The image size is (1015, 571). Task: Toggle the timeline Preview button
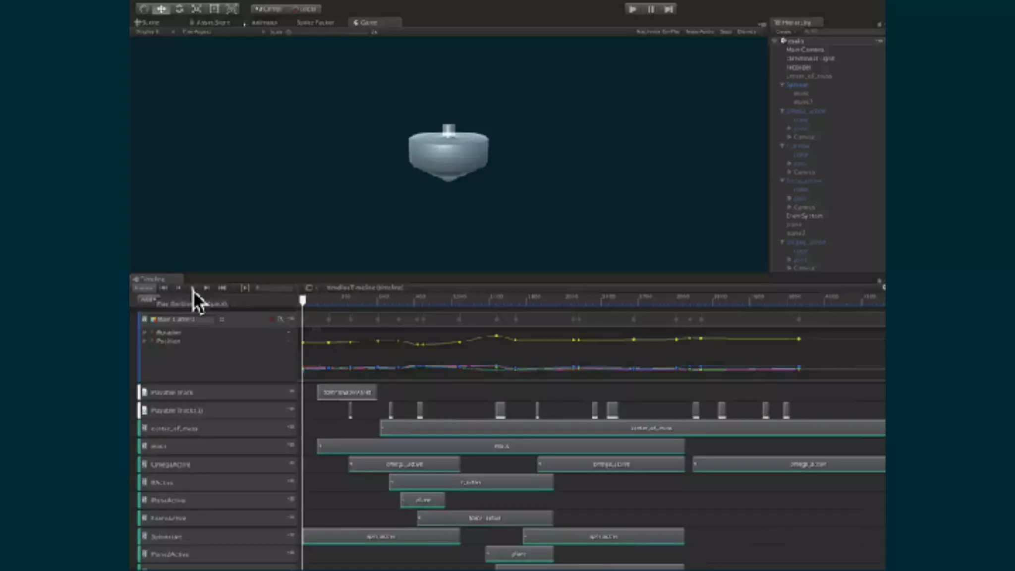point(143,287)
